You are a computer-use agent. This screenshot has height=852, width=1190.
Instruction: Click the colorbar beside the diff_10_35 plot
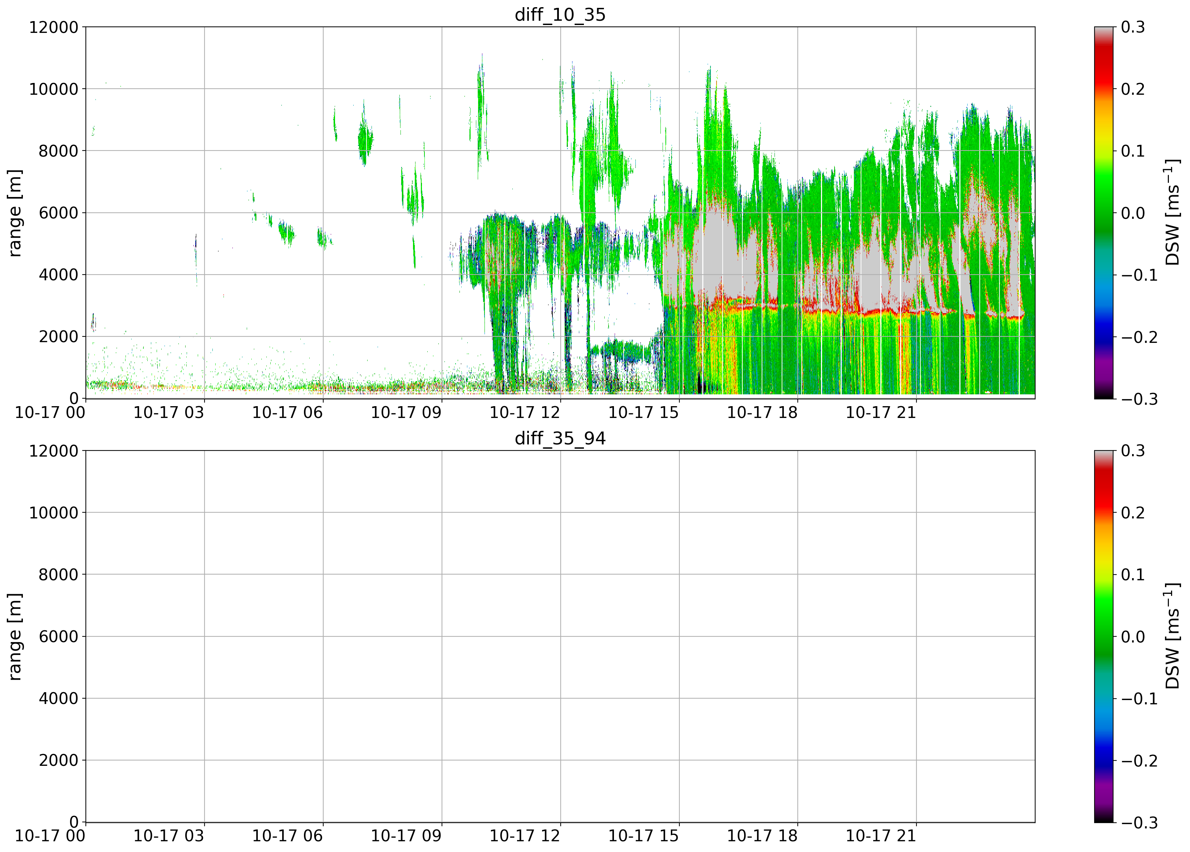coord(1104,212)
